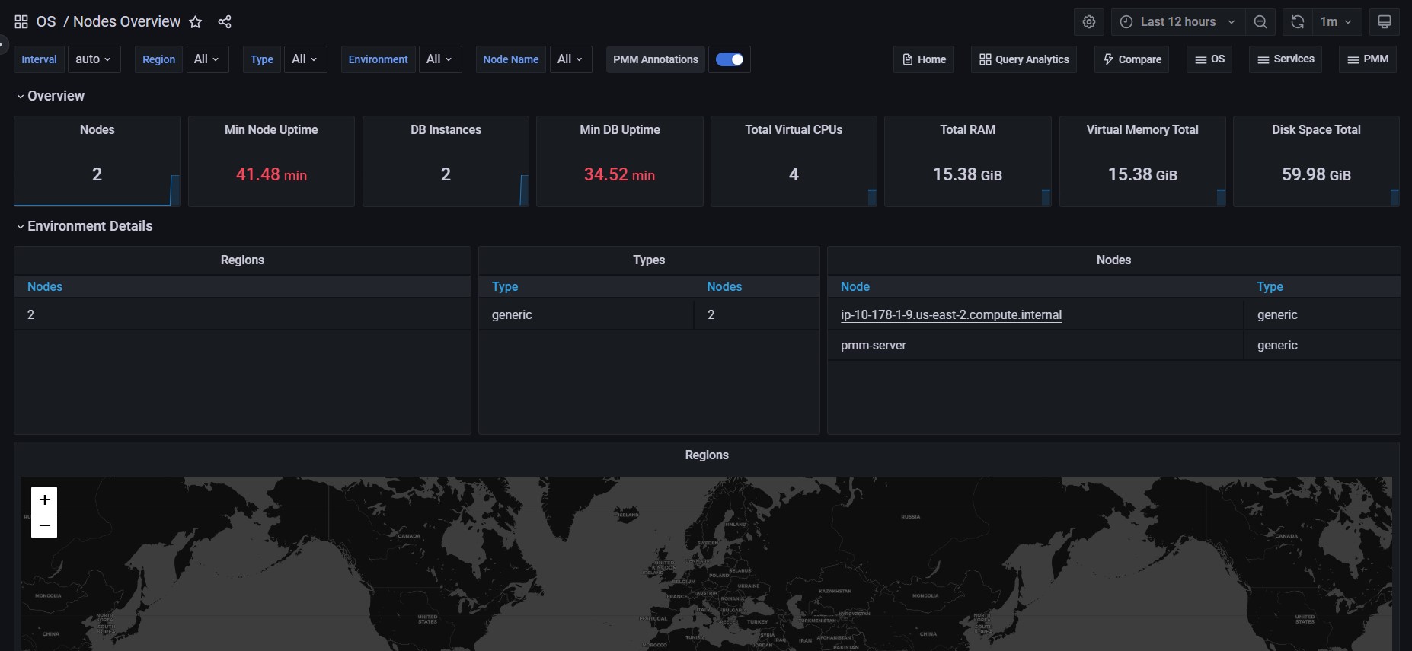
Task: Toggle the PMM Annotations switch
Action: point(730,59)
